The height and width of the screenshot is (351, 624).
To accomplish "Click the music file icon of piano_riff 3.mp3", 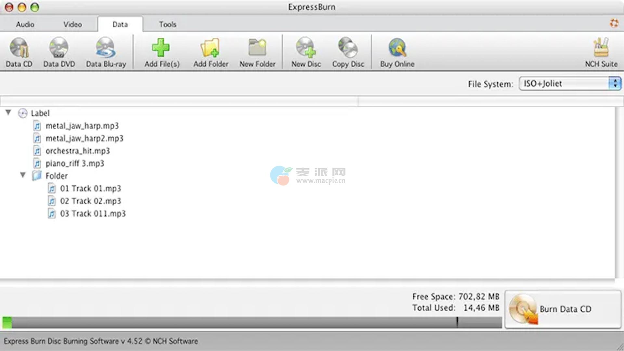I will [x=37, y=163].
